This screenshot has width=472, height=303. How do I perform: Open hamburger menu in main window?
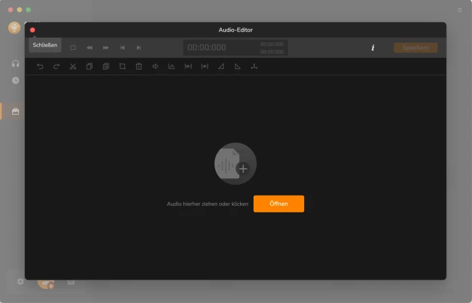coord(460,10)
